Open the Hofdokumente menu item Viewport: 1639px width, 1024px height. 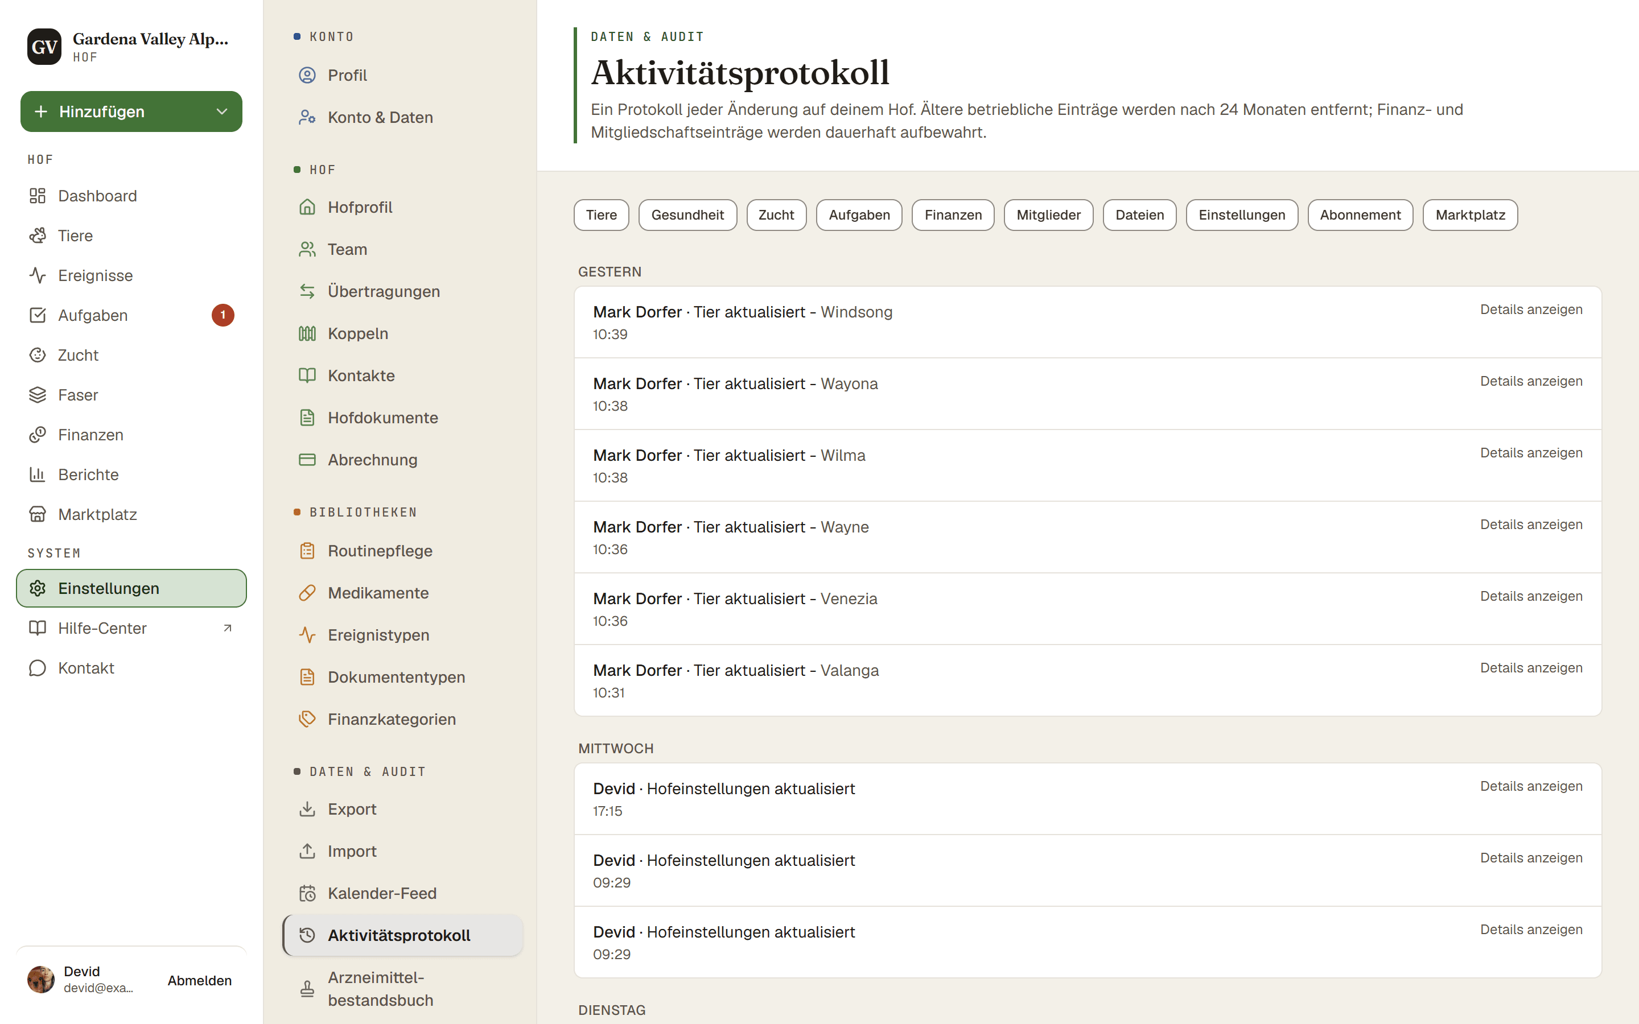402,418
